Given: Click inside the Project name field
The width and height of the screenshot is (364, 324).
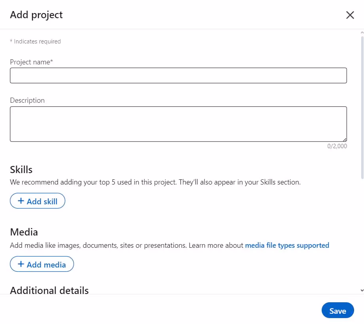Looking at the screenshot, I should 178,75.
